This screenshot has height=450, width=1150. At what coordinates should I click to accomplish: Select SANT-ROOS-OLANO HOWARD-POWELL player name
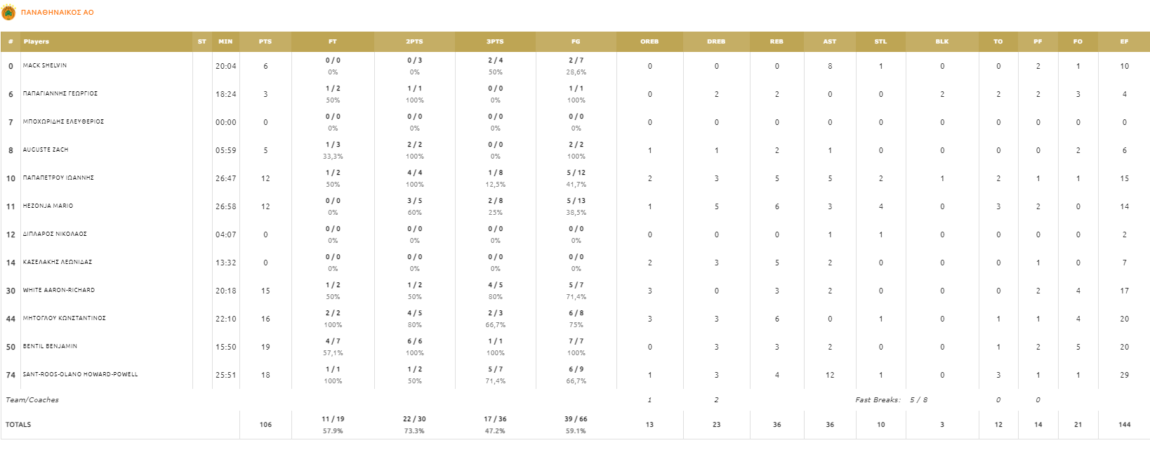click(x=80, y=374)
